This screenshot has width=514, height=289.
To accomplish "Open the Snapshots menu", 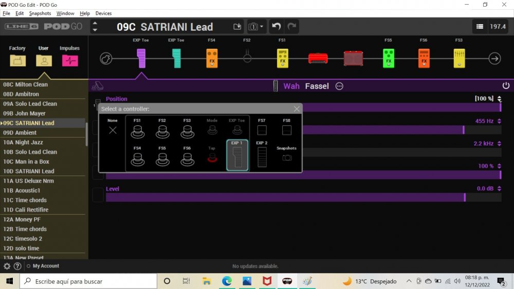I will 40,13.
